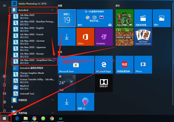Click the 娱乐 tile group header

118,6
